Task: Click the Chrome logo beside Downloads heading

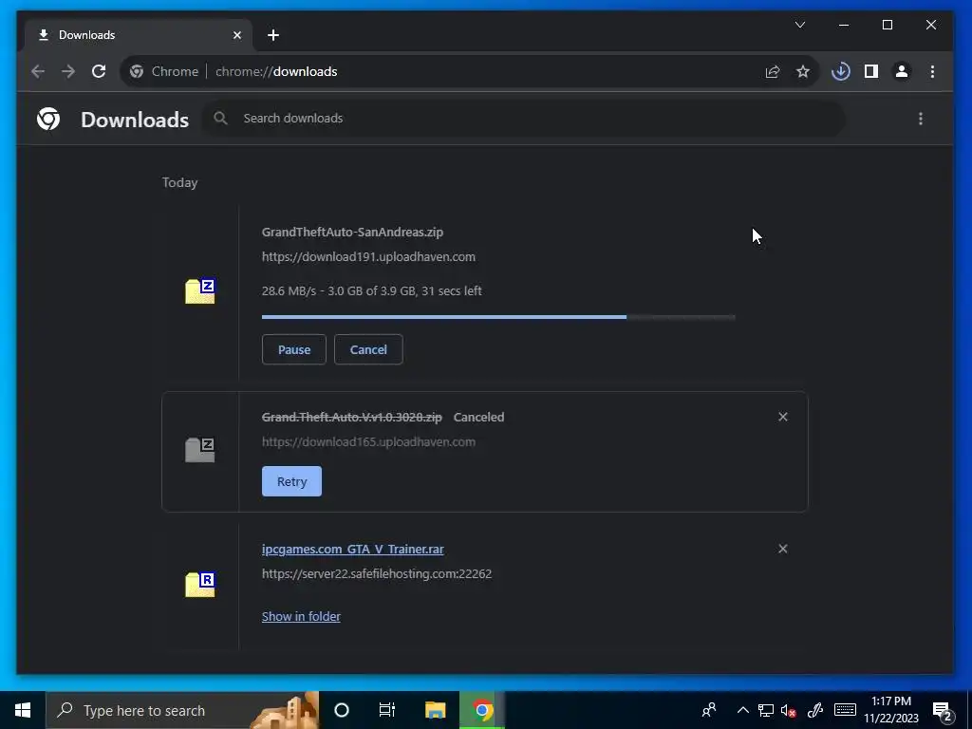Action: pyautogui.click(x=48, y=119)
